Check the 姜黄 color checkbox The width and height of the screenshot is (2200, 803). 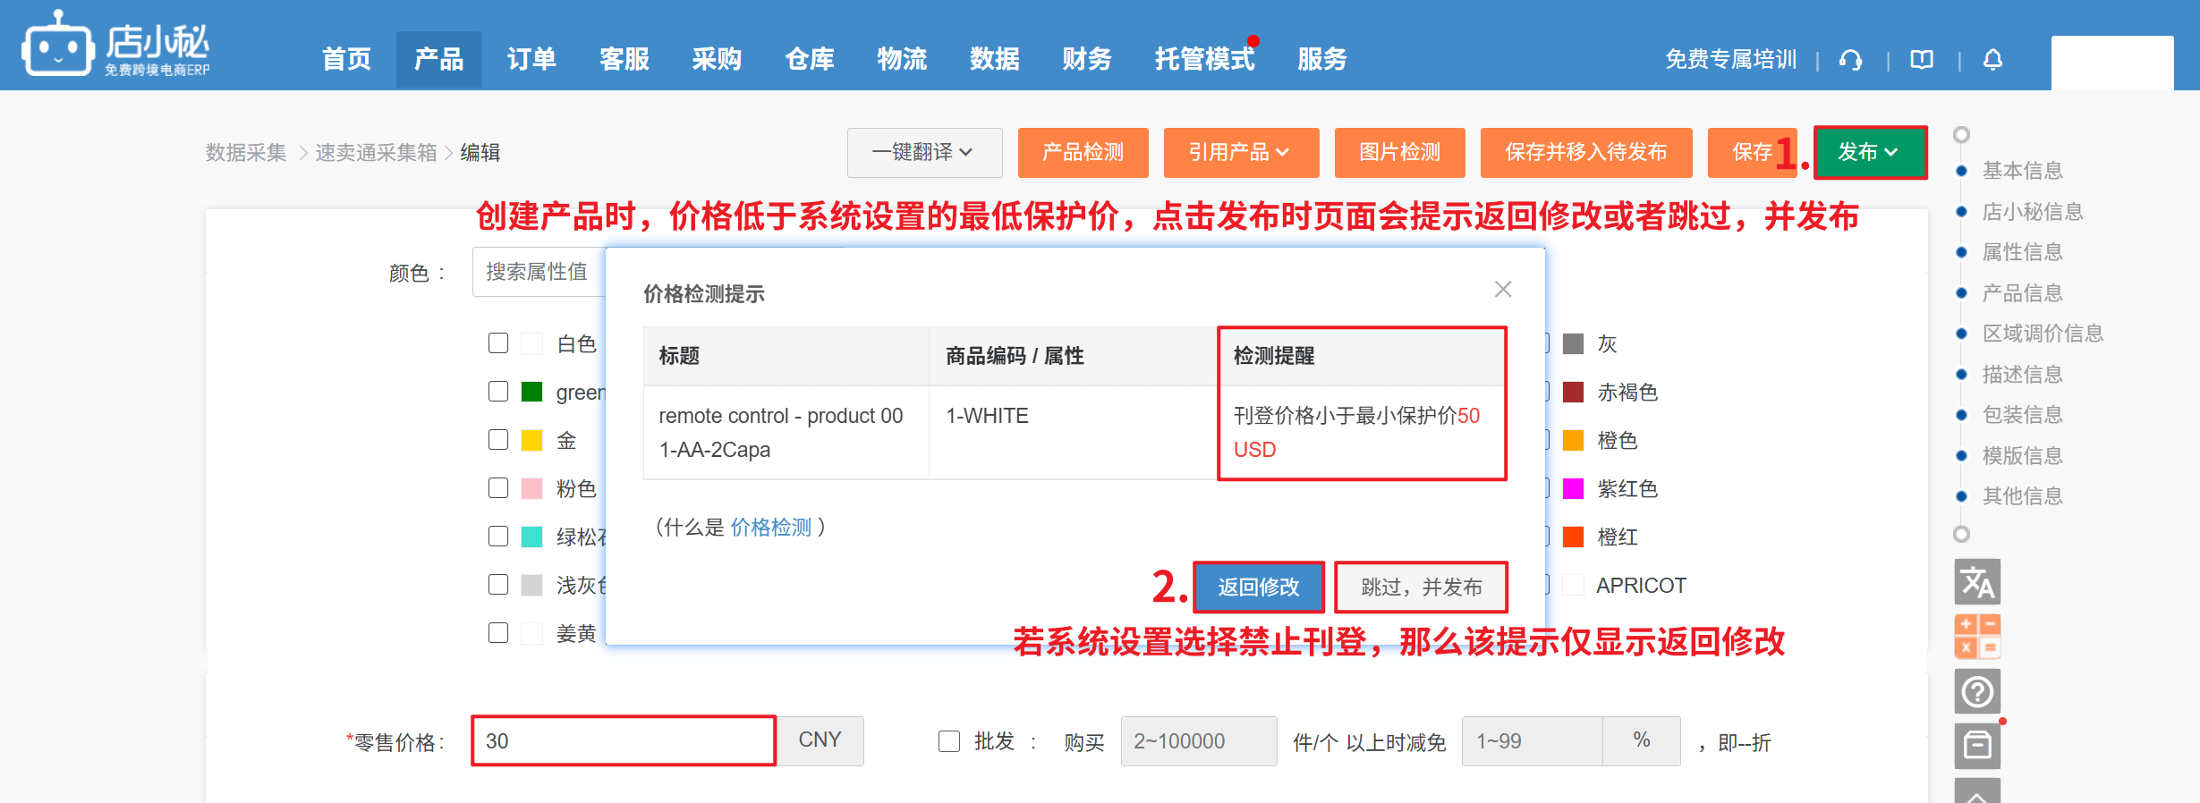pos(498,633)
